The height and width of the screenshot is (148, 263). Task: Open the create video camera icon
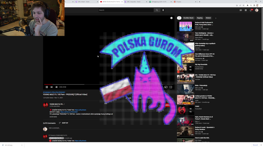tap(241, 10)
